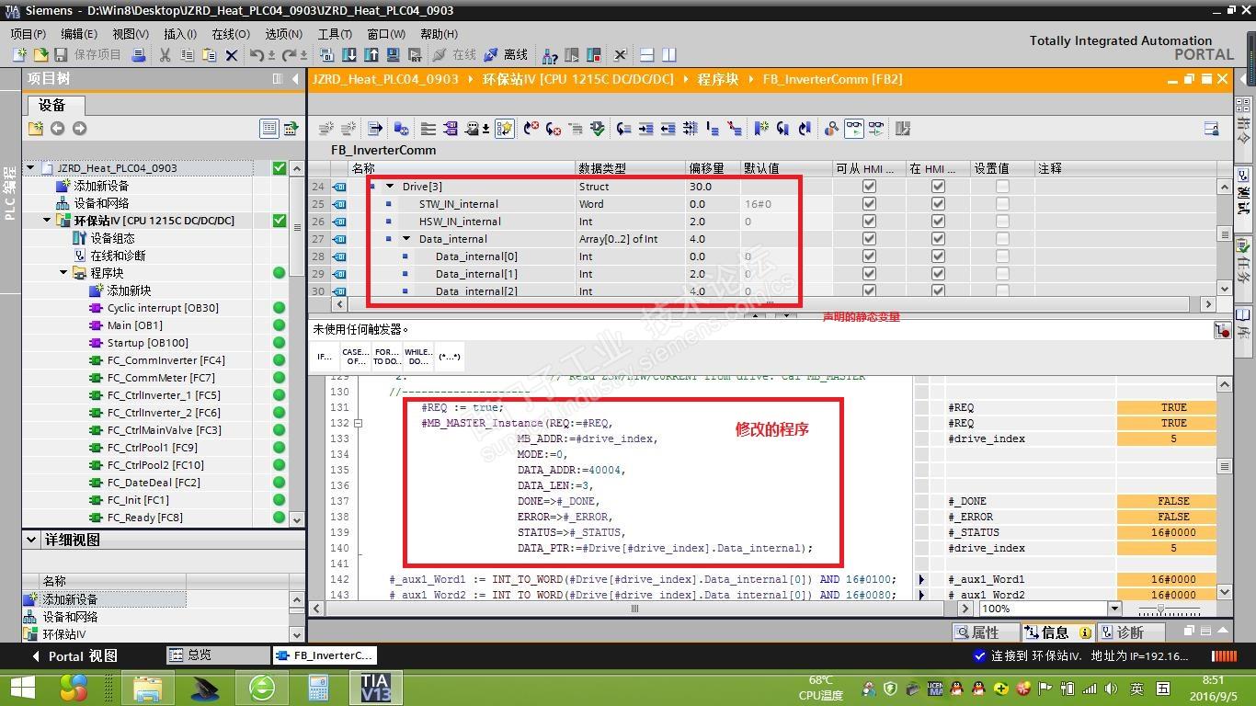Collapse code fold marker at line 132
The width and height of the screenshot is (1256, 706).
(358, 424)
